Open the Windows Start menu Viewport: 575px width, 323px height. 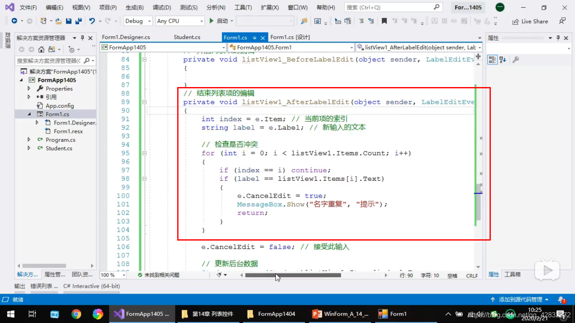(11, 314)
